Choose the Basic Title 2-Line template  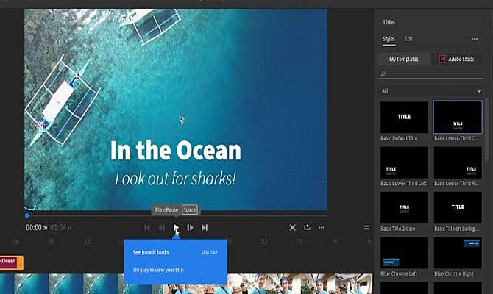pyautogui.click(x=404, y=207)
